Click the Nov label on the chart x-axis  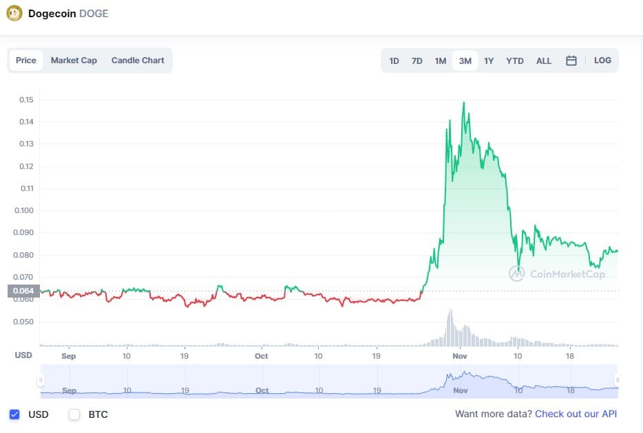click(x=460, y=356)
